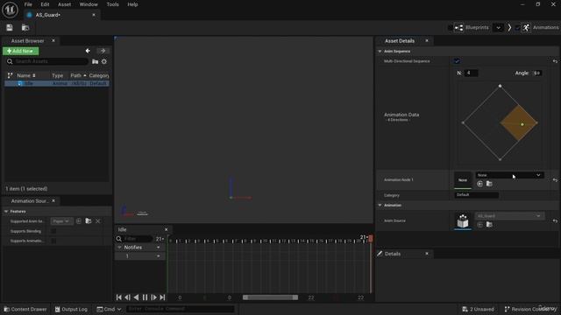Open the Supported Anim Sequence type dropdown

[x=61, y=221]
